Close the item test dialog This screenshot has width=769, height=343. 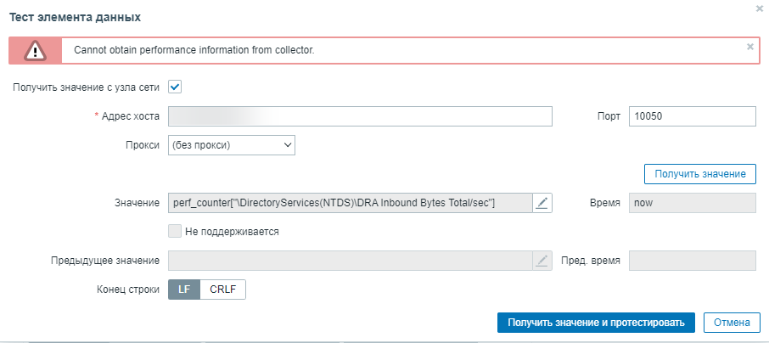(759, 8)
